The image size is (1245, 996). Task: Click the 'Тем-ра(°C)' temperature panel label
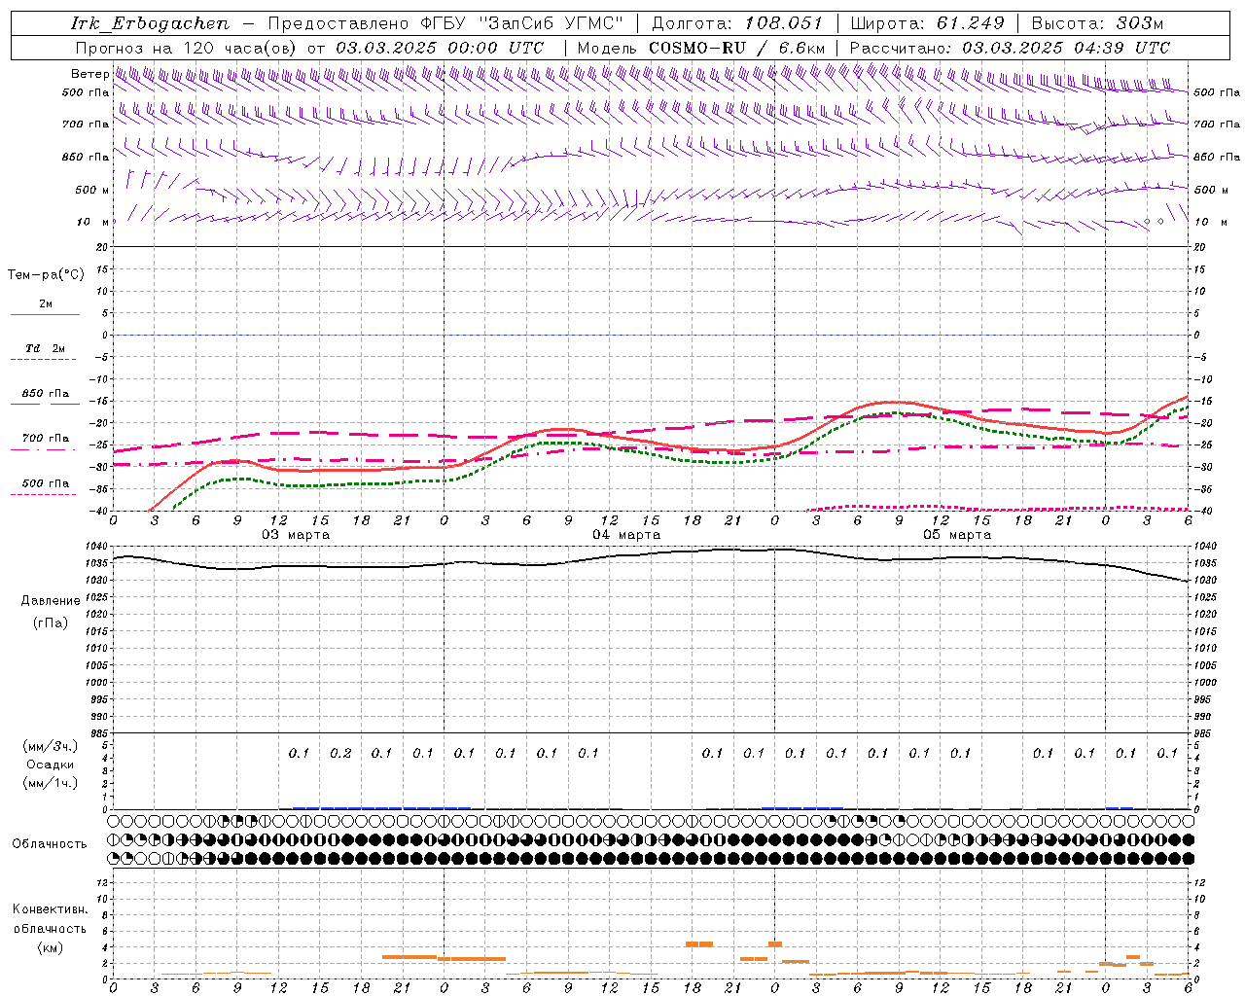tap(46, 274)
